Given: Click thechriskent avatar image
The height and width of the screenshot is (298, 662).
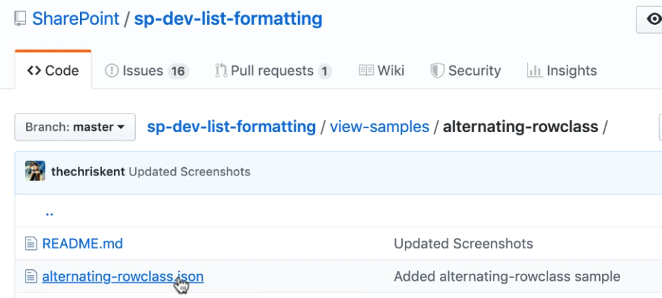Looking at the screenshot, I should (x=35, y=171).
